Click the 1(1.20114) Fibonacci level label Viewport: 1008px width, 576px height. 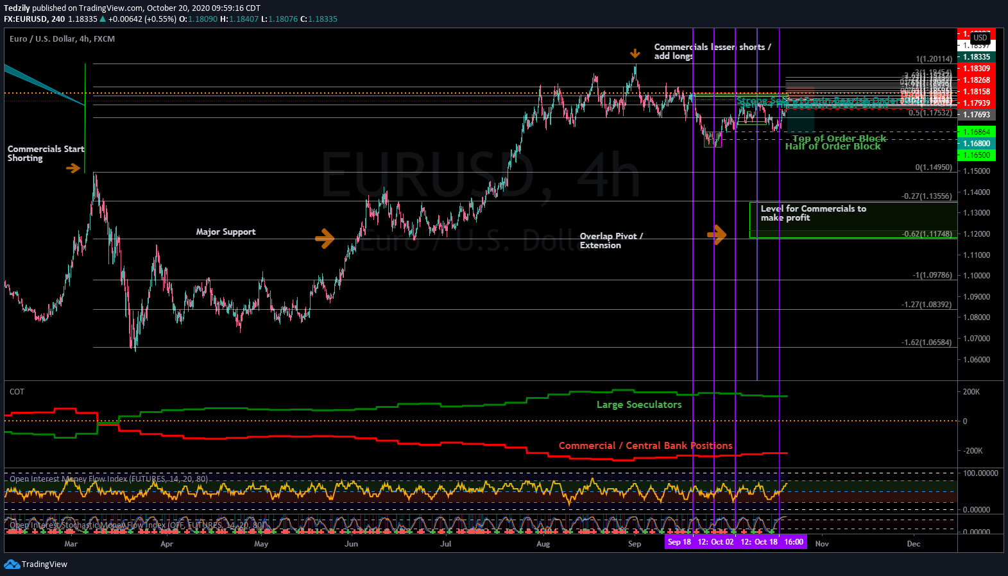click(934, 59)
